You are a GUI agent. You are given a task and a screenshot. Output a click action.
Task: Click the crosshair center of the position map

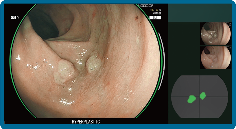pyautogui.click(x=200, y=97)
